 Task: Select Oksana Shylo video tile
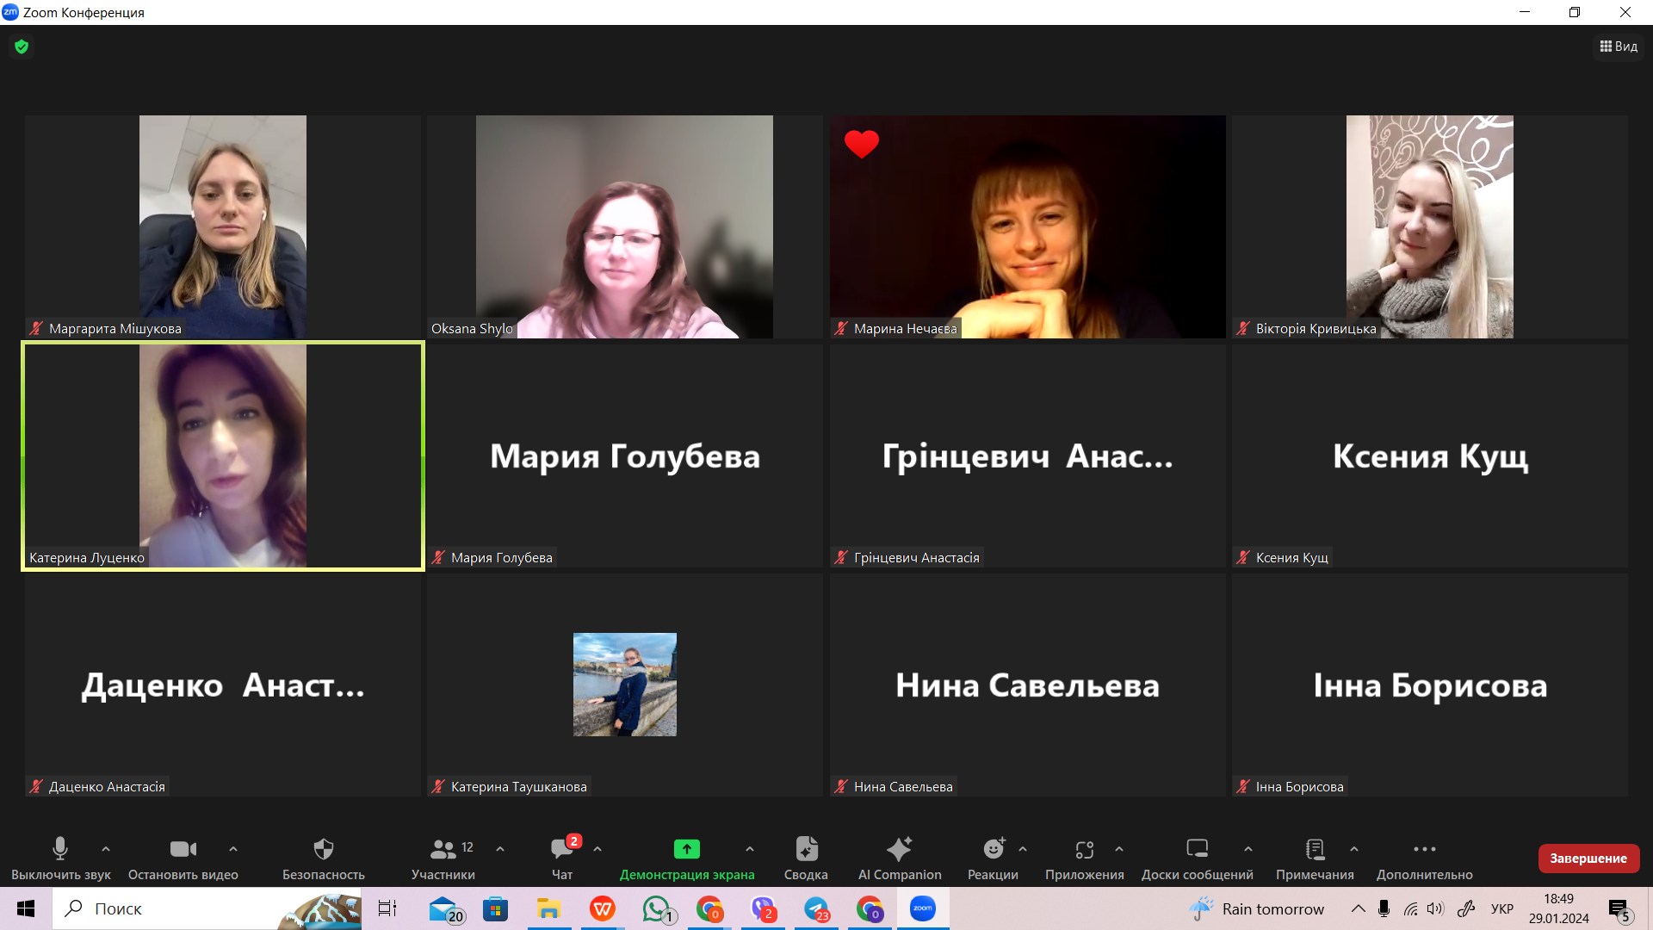pos(625,226)
